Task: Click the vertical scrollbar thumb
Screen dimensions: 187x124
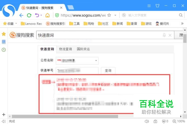Action: 185,38
